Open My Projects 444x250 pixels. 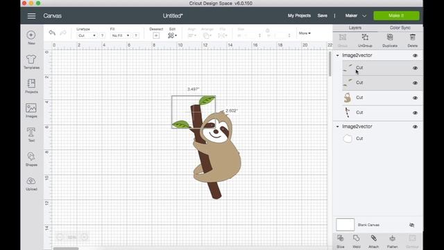pos(299,15)
